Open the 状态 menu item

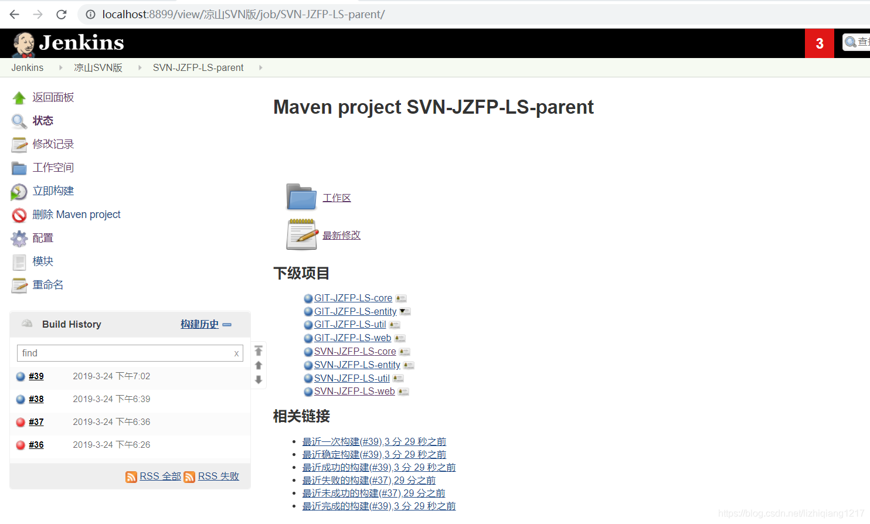coord(43,121)
